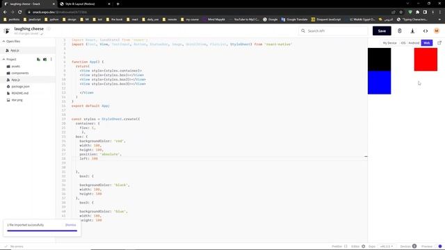The height and width of the screenshot is (250, 445).
Task: Switch preview to Android
Action: (414, 43)
